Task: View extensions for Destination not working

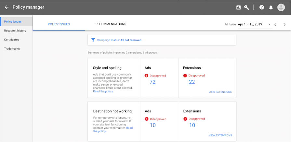Action: 220,135
